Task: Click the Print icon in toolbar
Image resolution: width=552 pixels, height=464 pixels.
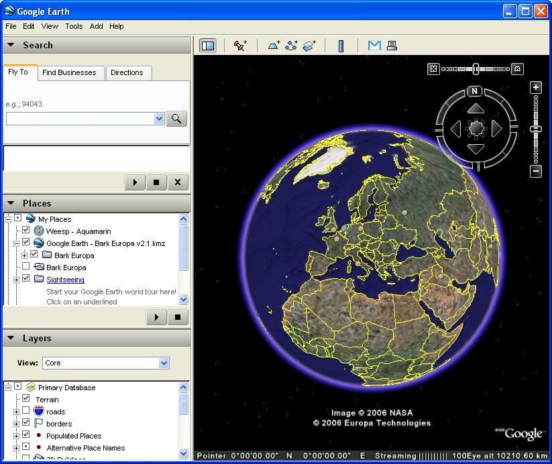Action: coord(392,46)
